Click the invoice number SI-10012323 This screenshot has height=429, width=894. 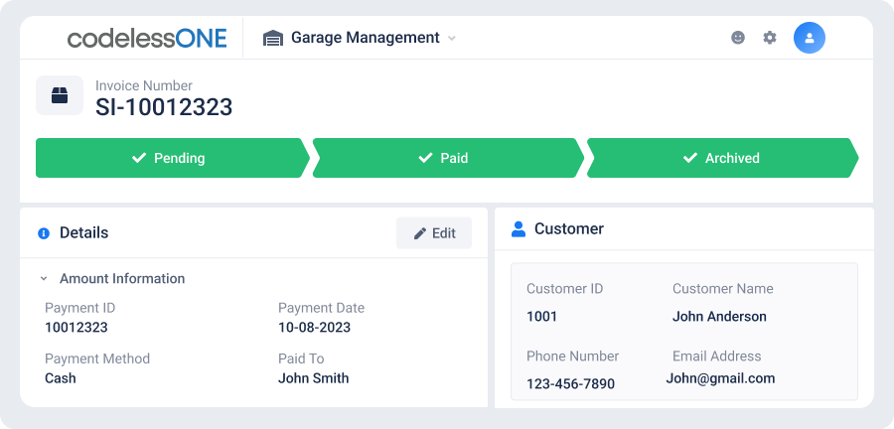pyautogui.click(x=164, y=107)
